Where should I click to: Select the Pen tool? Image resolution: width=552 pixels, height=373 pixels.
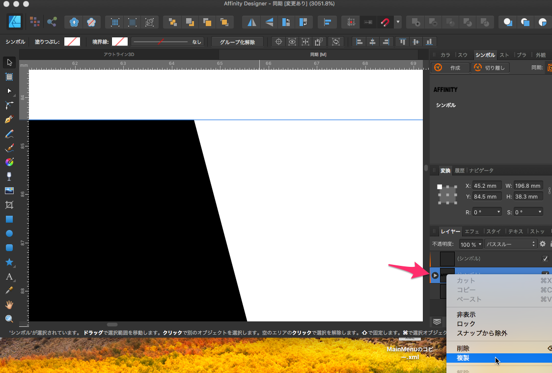pos(9,119)
